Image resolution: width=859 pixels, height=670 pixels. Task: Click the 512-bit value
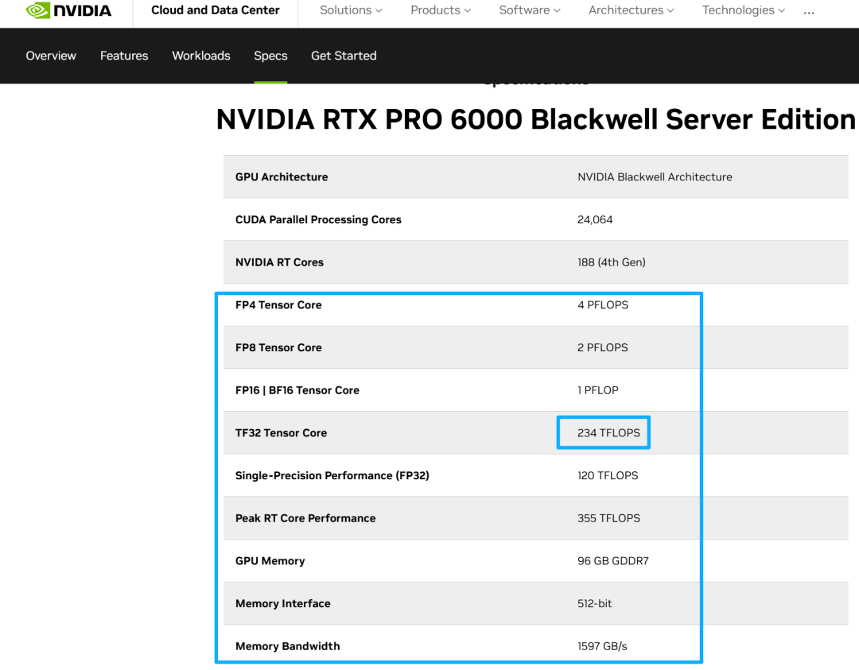(594, 604)
